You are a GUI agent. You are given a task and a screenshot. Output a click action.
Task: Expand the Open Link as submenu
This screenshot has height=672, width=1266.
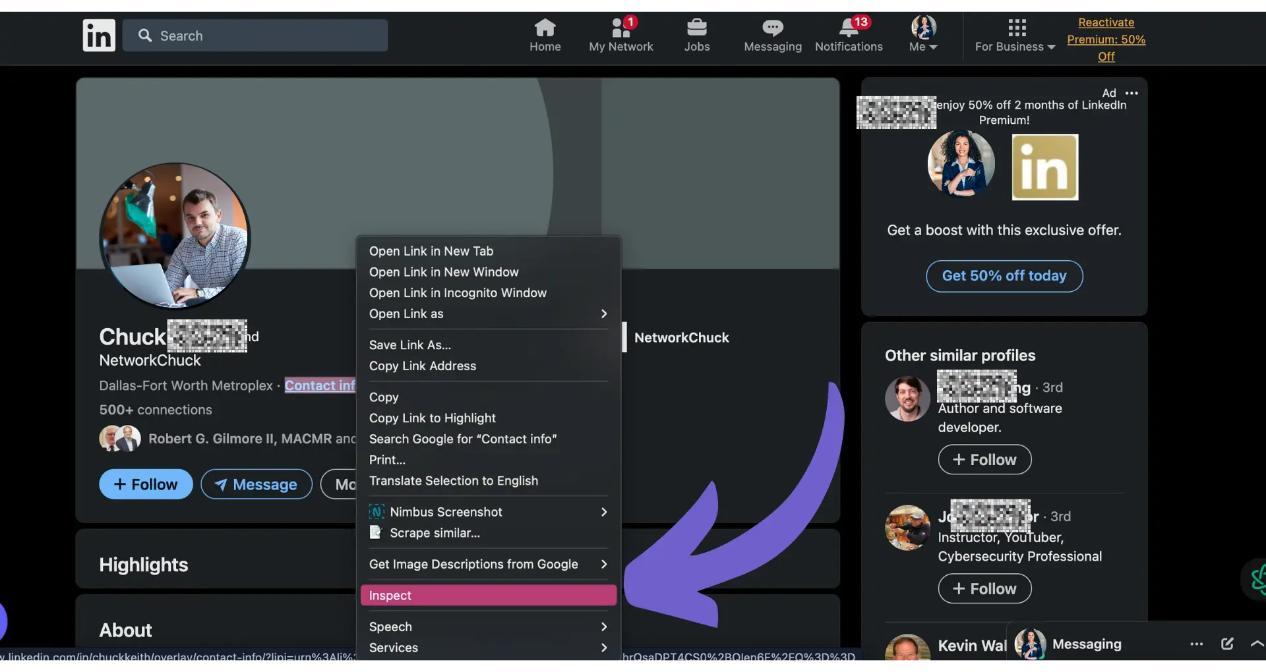[489, 314]
